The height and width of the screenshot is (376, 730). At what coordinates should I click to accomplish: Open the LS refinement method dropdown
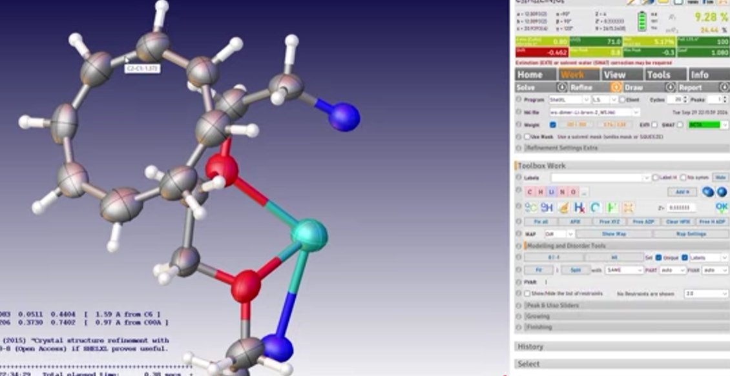(604, 100)
